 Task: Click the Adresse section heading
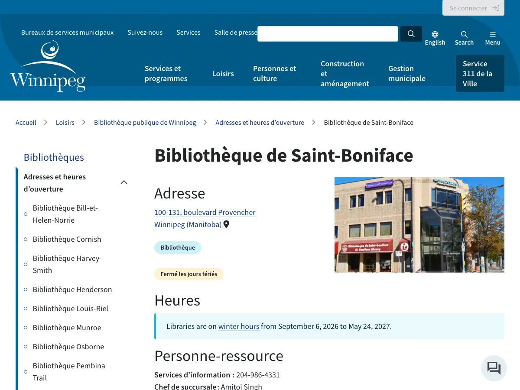(x=180, y=193)
